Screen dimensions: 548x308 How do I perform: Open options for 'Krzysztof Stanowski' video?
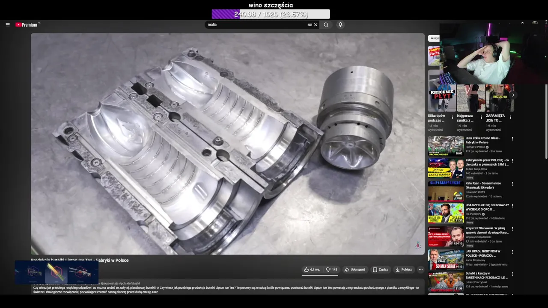point(512,229)
